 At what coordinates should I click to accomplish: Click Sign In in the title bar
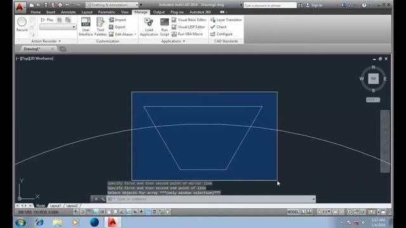tap(314, 5)
